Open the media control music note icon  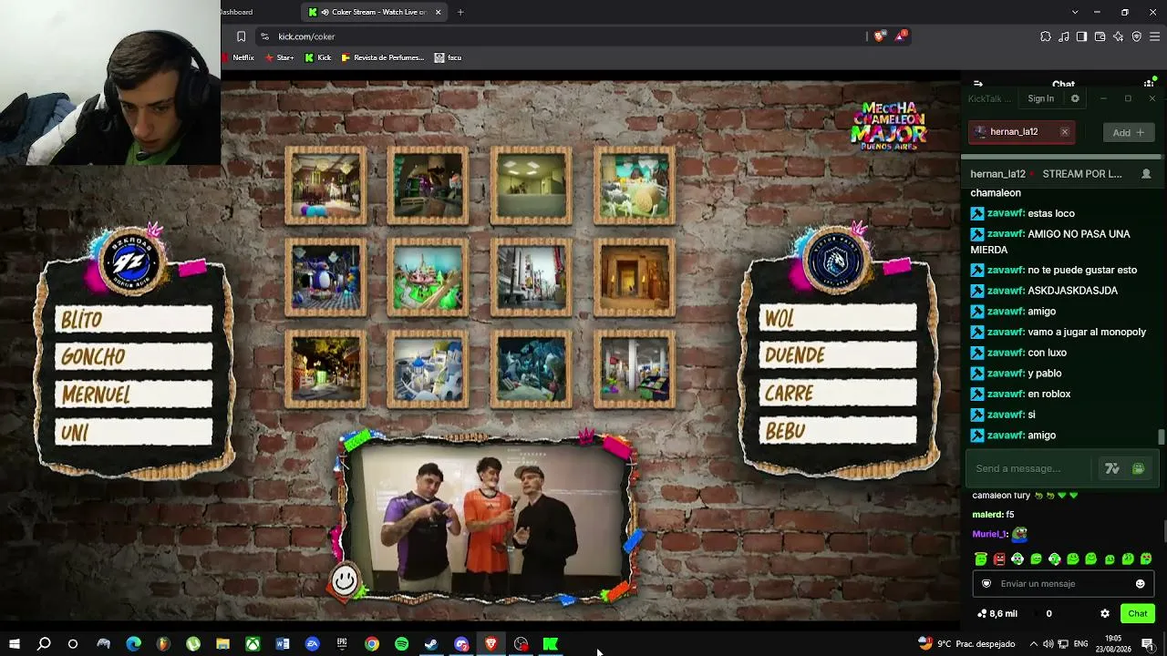click(x=1063, y=36)
